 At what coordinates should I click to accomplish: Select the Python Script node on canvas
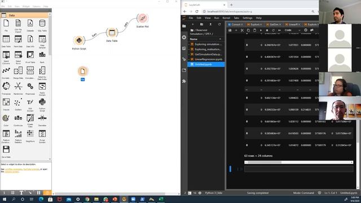79,41
